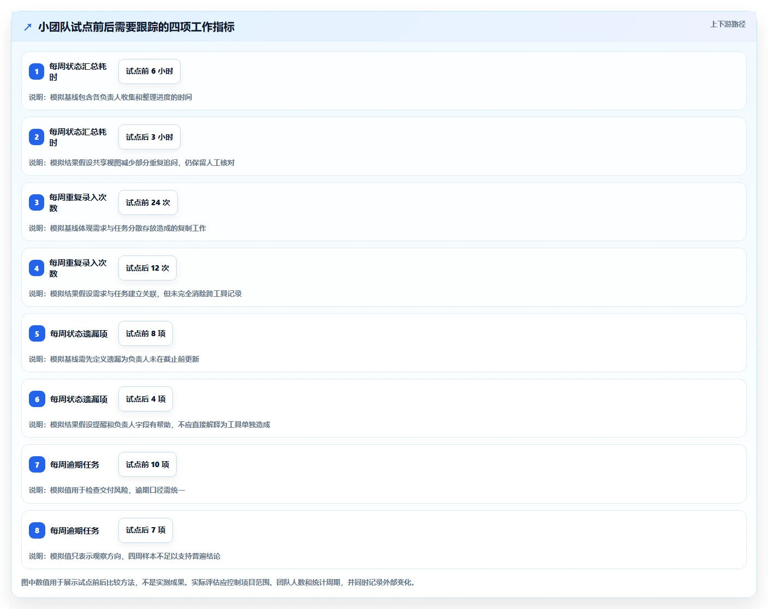
Task: Click 每周状态遗漏项 label in card 6
Action: coord(79,399)
